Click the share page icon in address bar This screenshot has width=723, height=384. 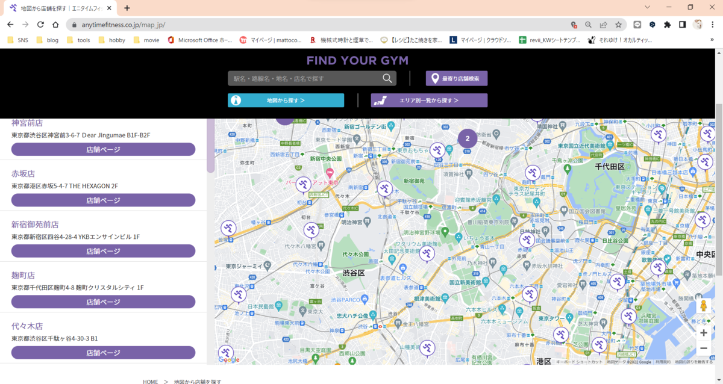[x=603, y=25]
